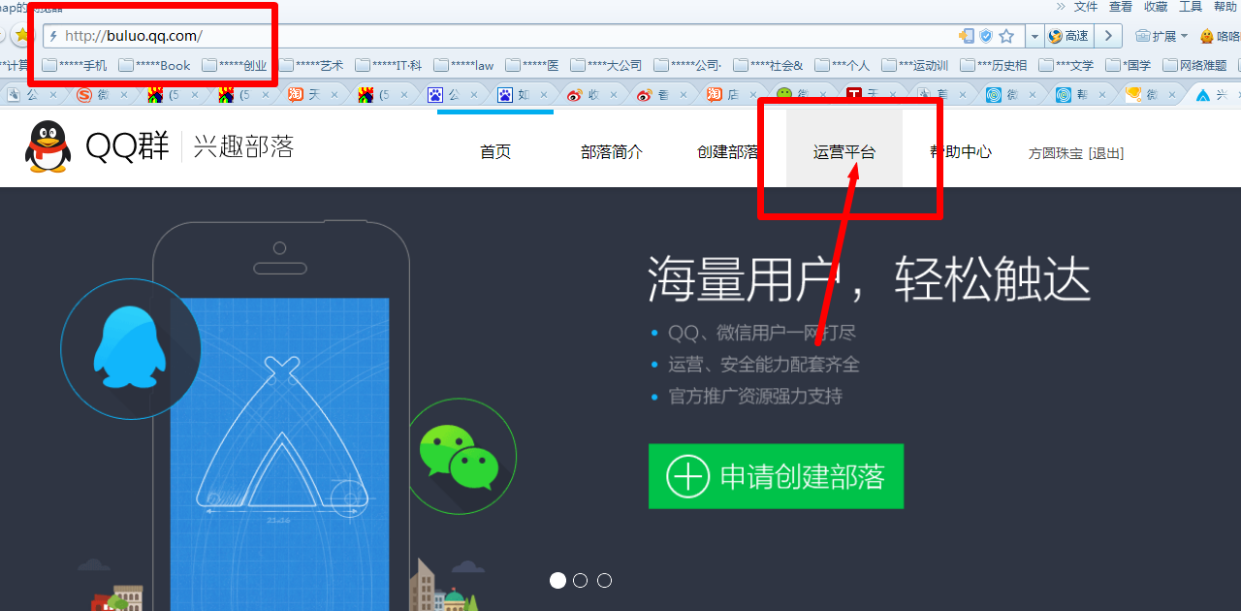This screenshot has height=611, width=1241.
Task: Switch to the Taobao 店 tab
Action: (x=732, y=94)
